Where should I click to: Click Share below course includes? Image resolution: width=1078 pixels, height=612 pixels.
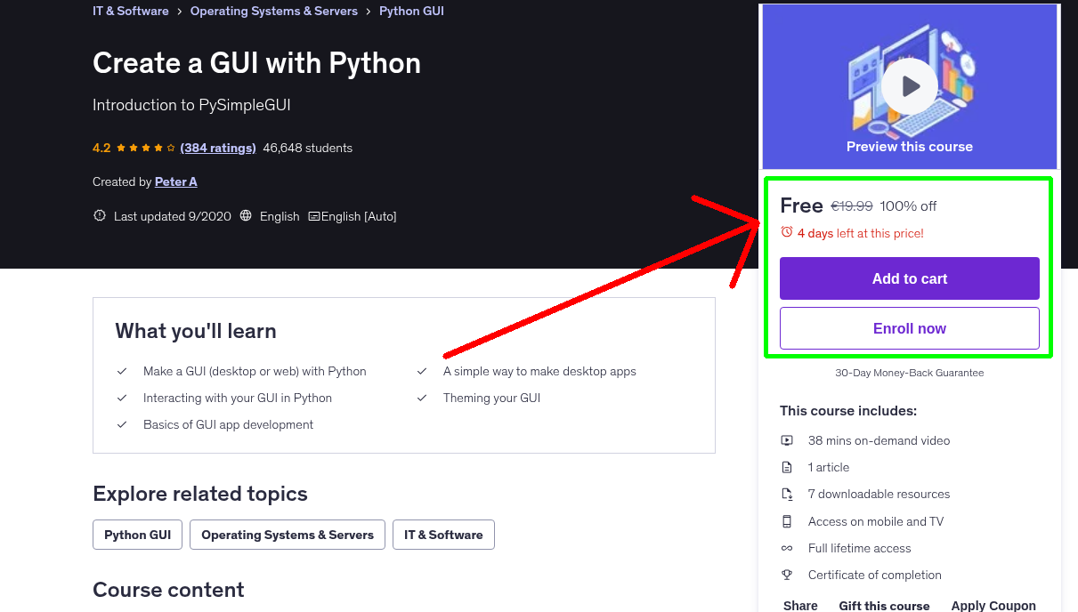[x=800, y=605]
